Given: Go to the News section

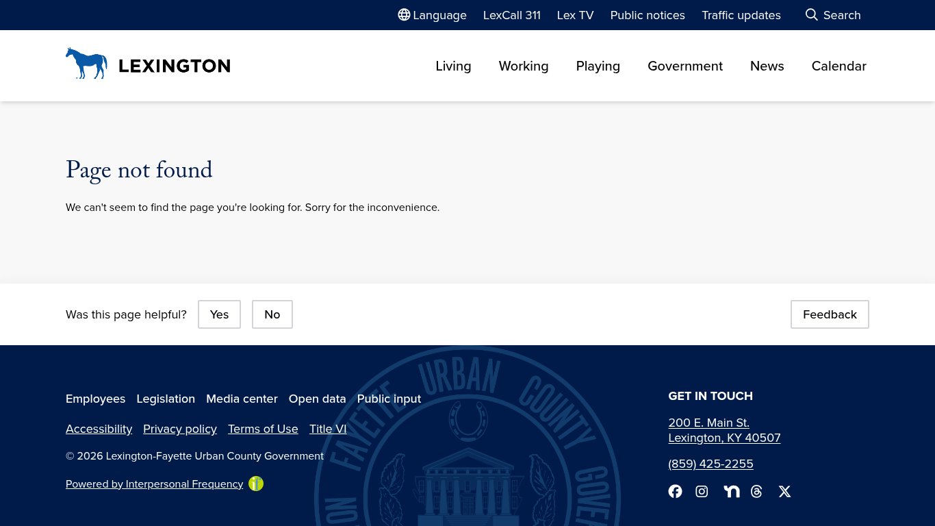Looking at the screenshot, I should point(767,66).
